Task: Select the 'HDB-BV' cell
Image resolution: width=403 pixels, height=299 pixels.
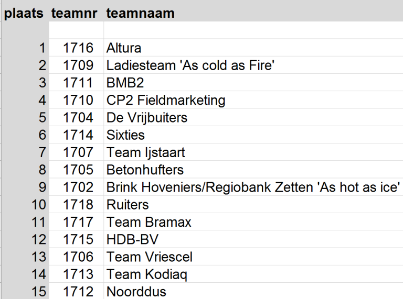Action: pyautogui.click(x=132, y=239)
